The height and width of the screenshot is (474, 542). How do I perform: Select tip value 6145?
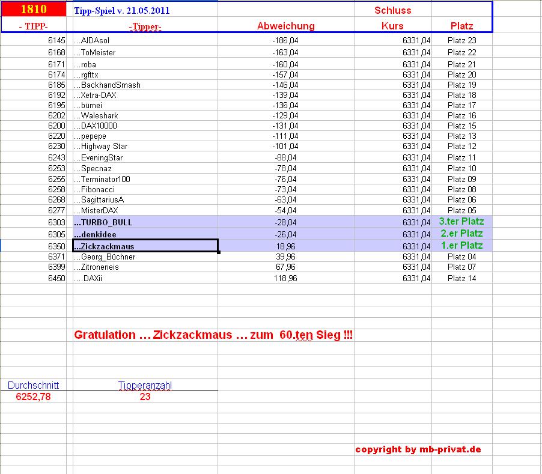[x=56, y=40]
